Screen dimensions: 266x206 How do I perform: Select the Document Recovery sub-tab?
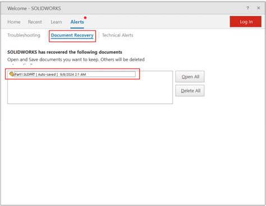pos(72,35)
